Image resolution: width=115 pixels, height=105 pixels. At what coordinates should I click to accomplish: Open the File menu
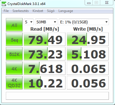(x=6, y=11)
